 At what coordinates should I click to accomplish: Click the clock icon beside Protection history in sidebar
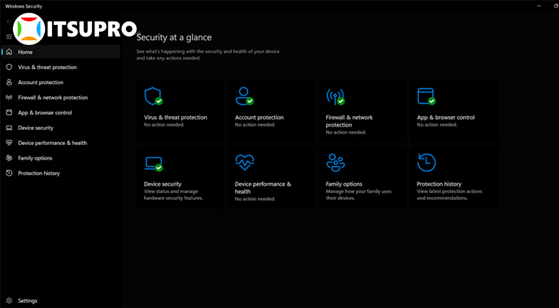[x=9, y=173]
